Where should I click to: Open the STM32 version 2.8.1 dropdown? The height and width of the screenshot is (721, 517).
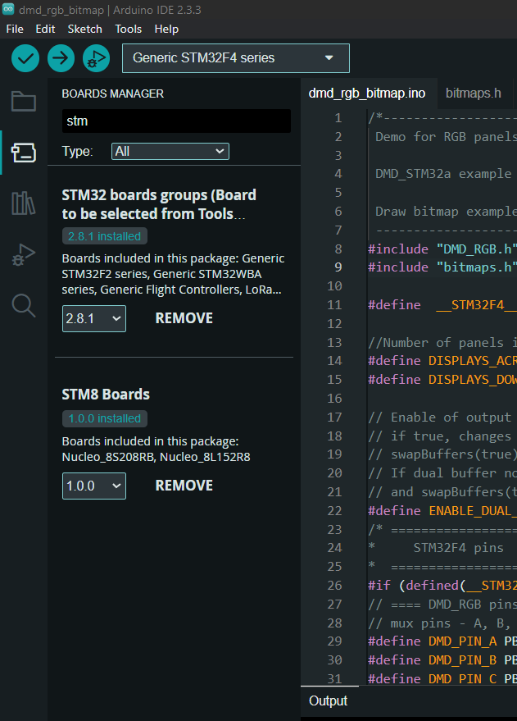coord(93,318)
